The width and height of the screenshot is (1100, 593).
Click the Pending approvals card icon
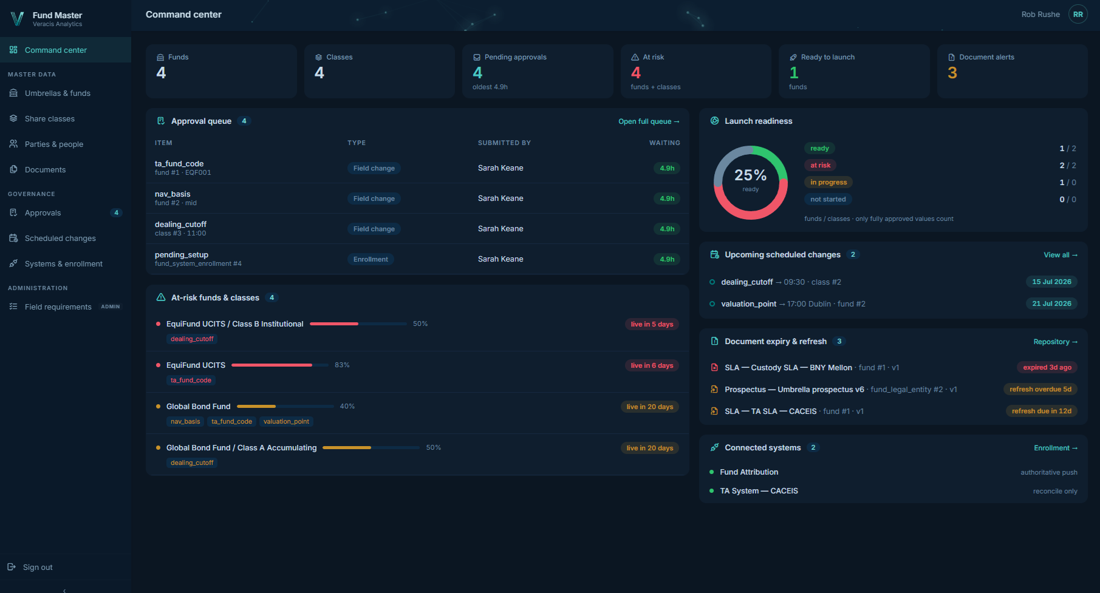(477, 57)
